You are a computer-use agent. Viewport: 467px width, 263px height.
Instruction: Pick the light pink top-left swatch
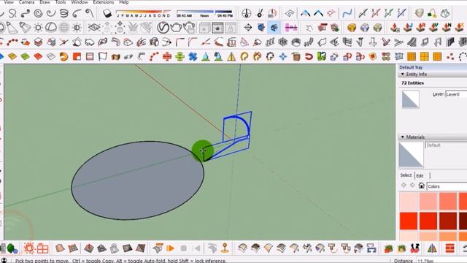[x=409, y=202]
